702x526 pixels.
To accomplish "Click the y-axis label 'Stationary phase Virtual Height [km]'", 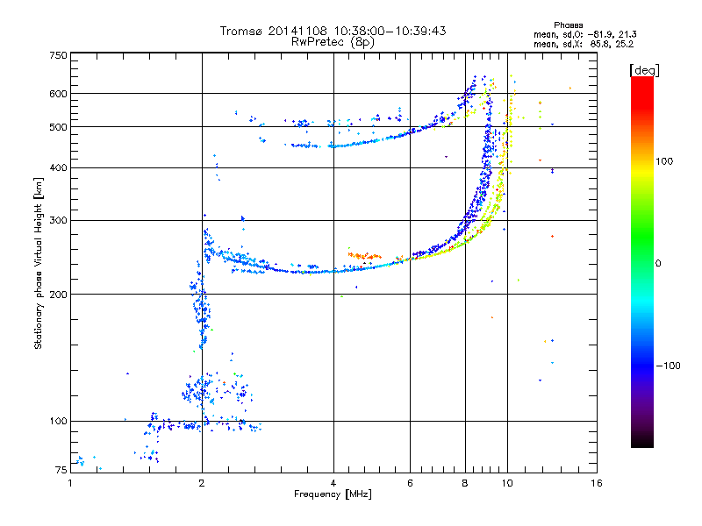I will pyautogui.click(x=39, y=263).
